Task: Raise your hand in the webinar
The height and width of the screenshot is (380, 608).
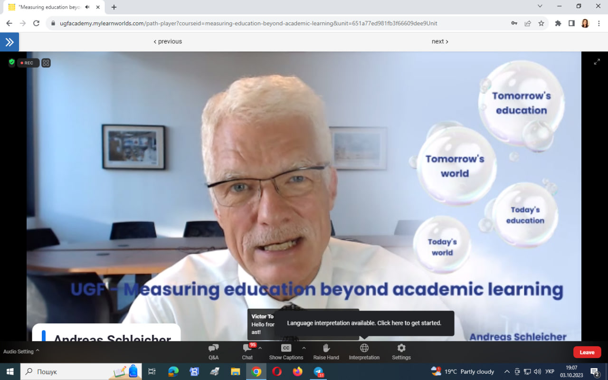Action: pyautogui.click(x=326, y=351)
